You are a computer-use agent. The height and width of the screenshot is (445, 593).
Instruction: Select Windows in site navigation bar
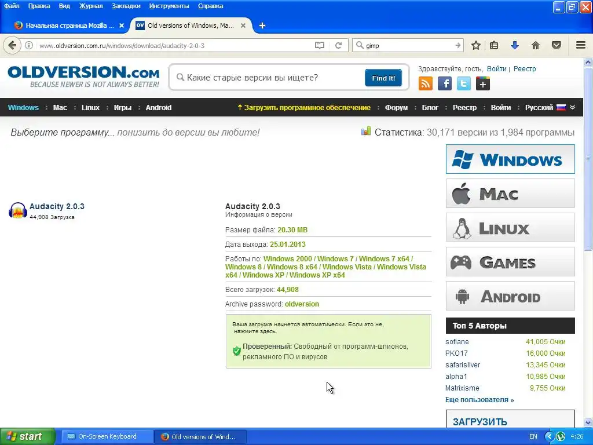click(23, 107)
